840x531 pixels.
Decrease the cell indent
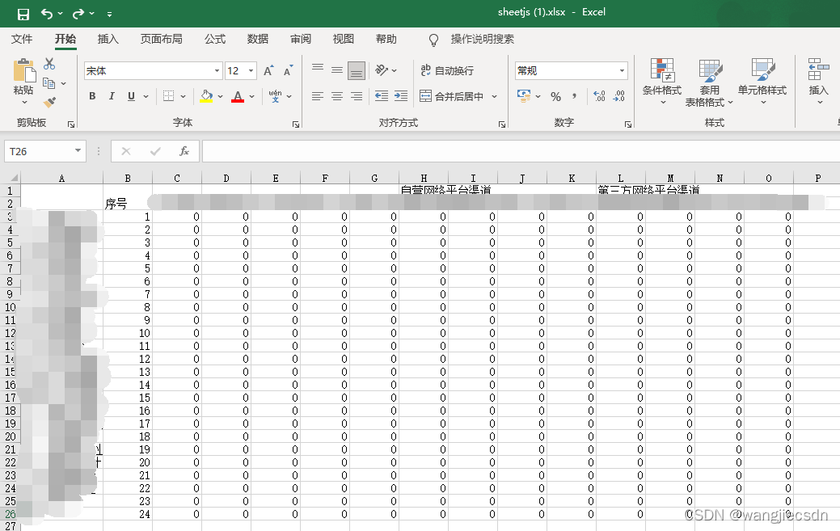coord(382,96)
